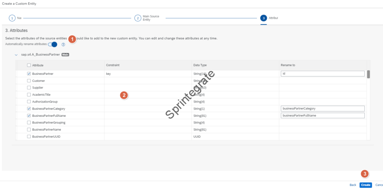383x189 pixels.
Task: Check the BusinessPartnerUUID checkbox
Action: click(x=29, y=137)
